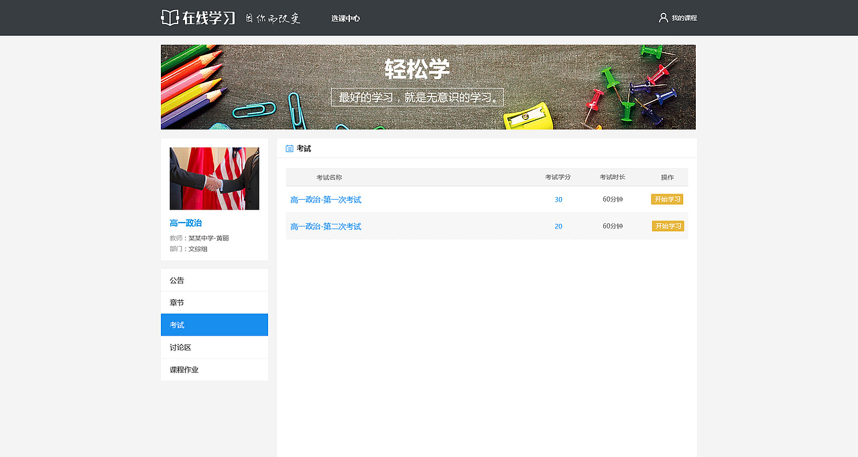Image resolution: width=858 pixels, height=457 pixels.
Task: Click the open-book logo icon in top bar
Action: [168, 17]
